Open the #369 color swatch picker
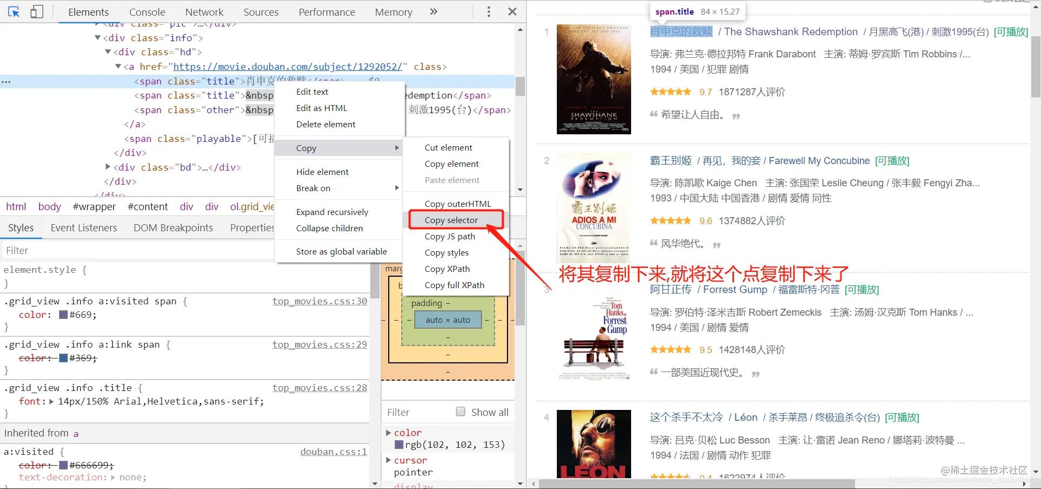The height and width of the screenshot is (489, 1041). coord(63,358)
